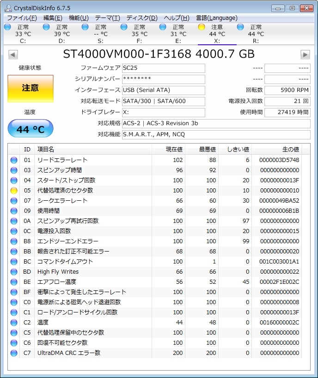Click status icon for BF 衝撃 error rate row
The height and width of the screenshot is (378, 318).
[x=14, y=292]
